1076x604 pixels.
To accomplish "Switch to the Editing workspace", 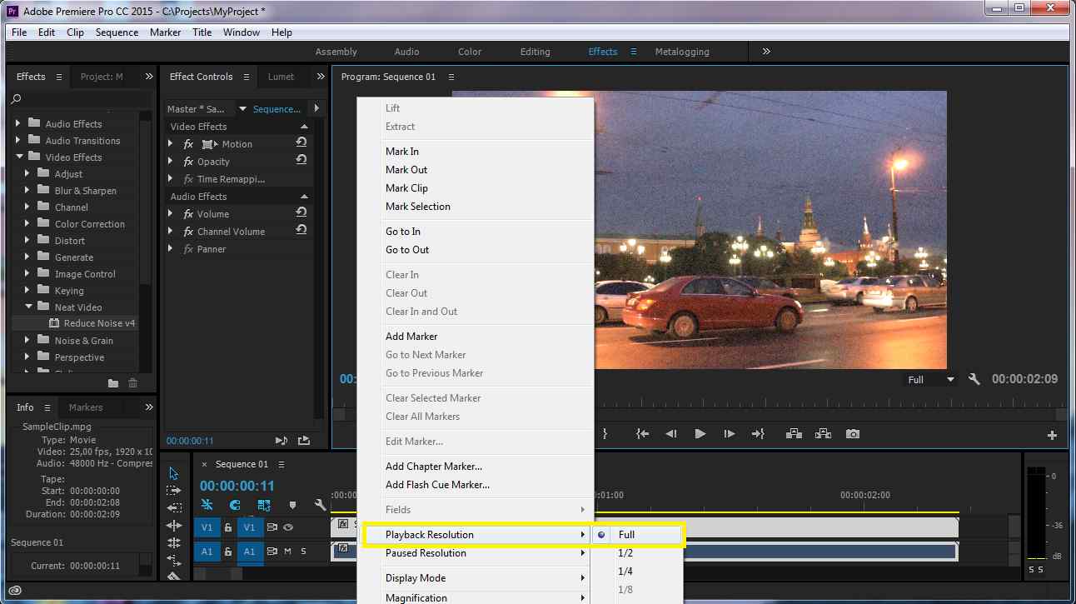I will [535, 52].
